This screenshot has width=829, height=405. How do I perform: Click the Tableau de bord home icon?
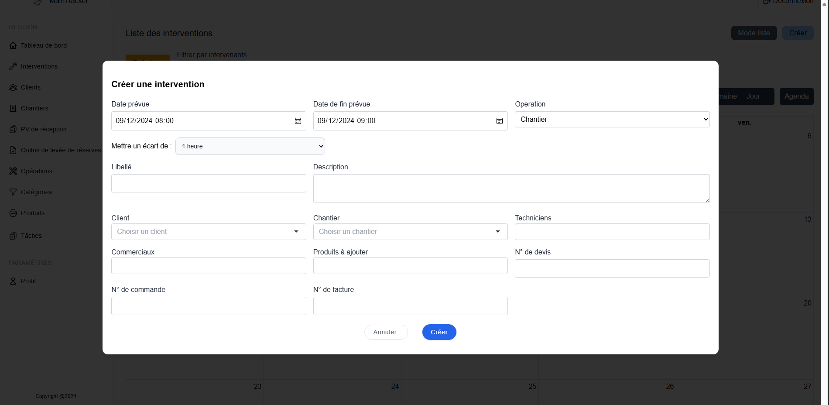pos(13,45)
